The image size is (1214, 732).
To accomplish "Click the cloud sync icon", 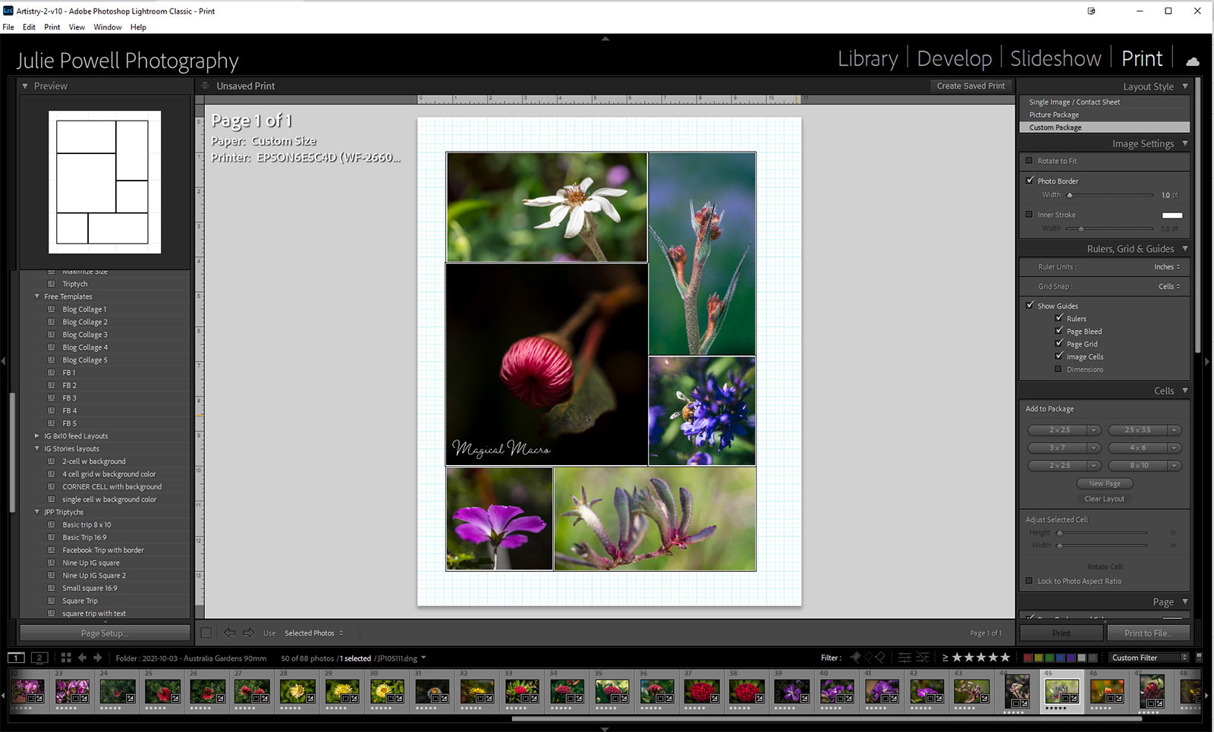I will click(x=1192, y=61).
